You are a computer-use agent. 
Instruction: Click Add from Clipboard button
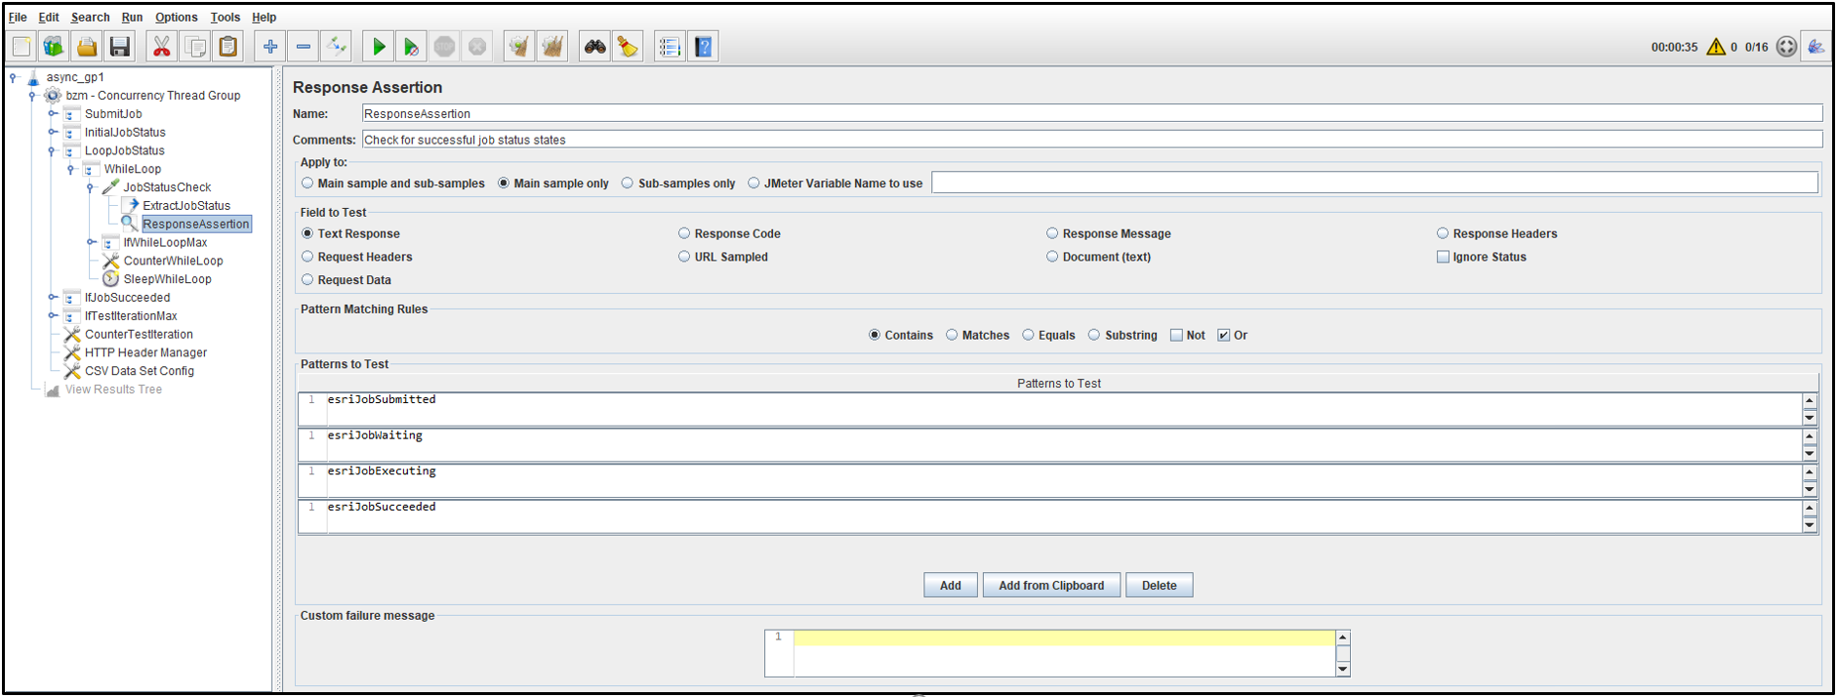coord(1051,586)
